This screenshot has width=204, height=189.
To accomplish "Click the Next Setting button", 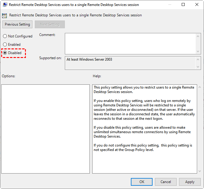I will pos(50,24).
